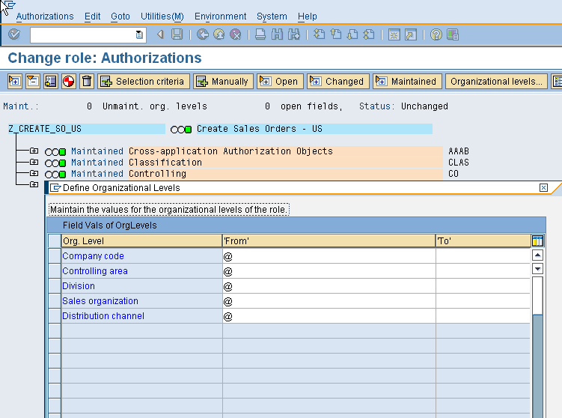The height and width of the screenshot is (418, 562).
Task: Click the Maintained button
Action: pos(407,82)
